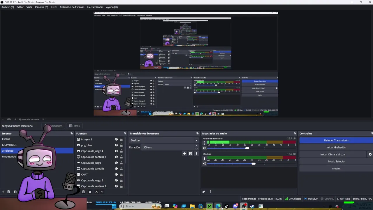373x210 pixels.
Task: Open the Archivo (F) menu
Action: (8, 7)
